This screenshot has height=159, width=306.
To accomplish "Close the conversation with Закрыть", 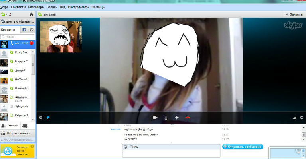I will [294, 14].
